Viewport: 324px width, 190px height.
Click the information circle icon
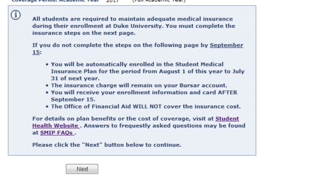pyautogui.click(x=16, y=15)
